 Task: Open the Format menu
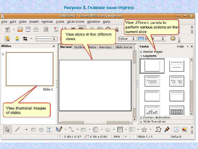pos(47,22)
